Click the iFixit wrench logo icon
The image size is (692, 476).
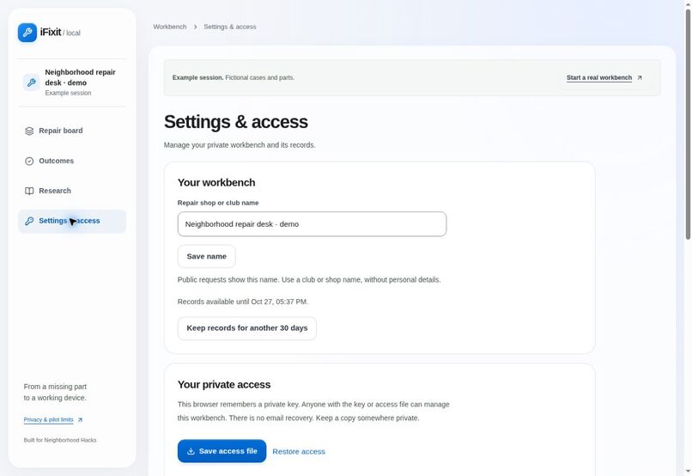click(27, 33)
